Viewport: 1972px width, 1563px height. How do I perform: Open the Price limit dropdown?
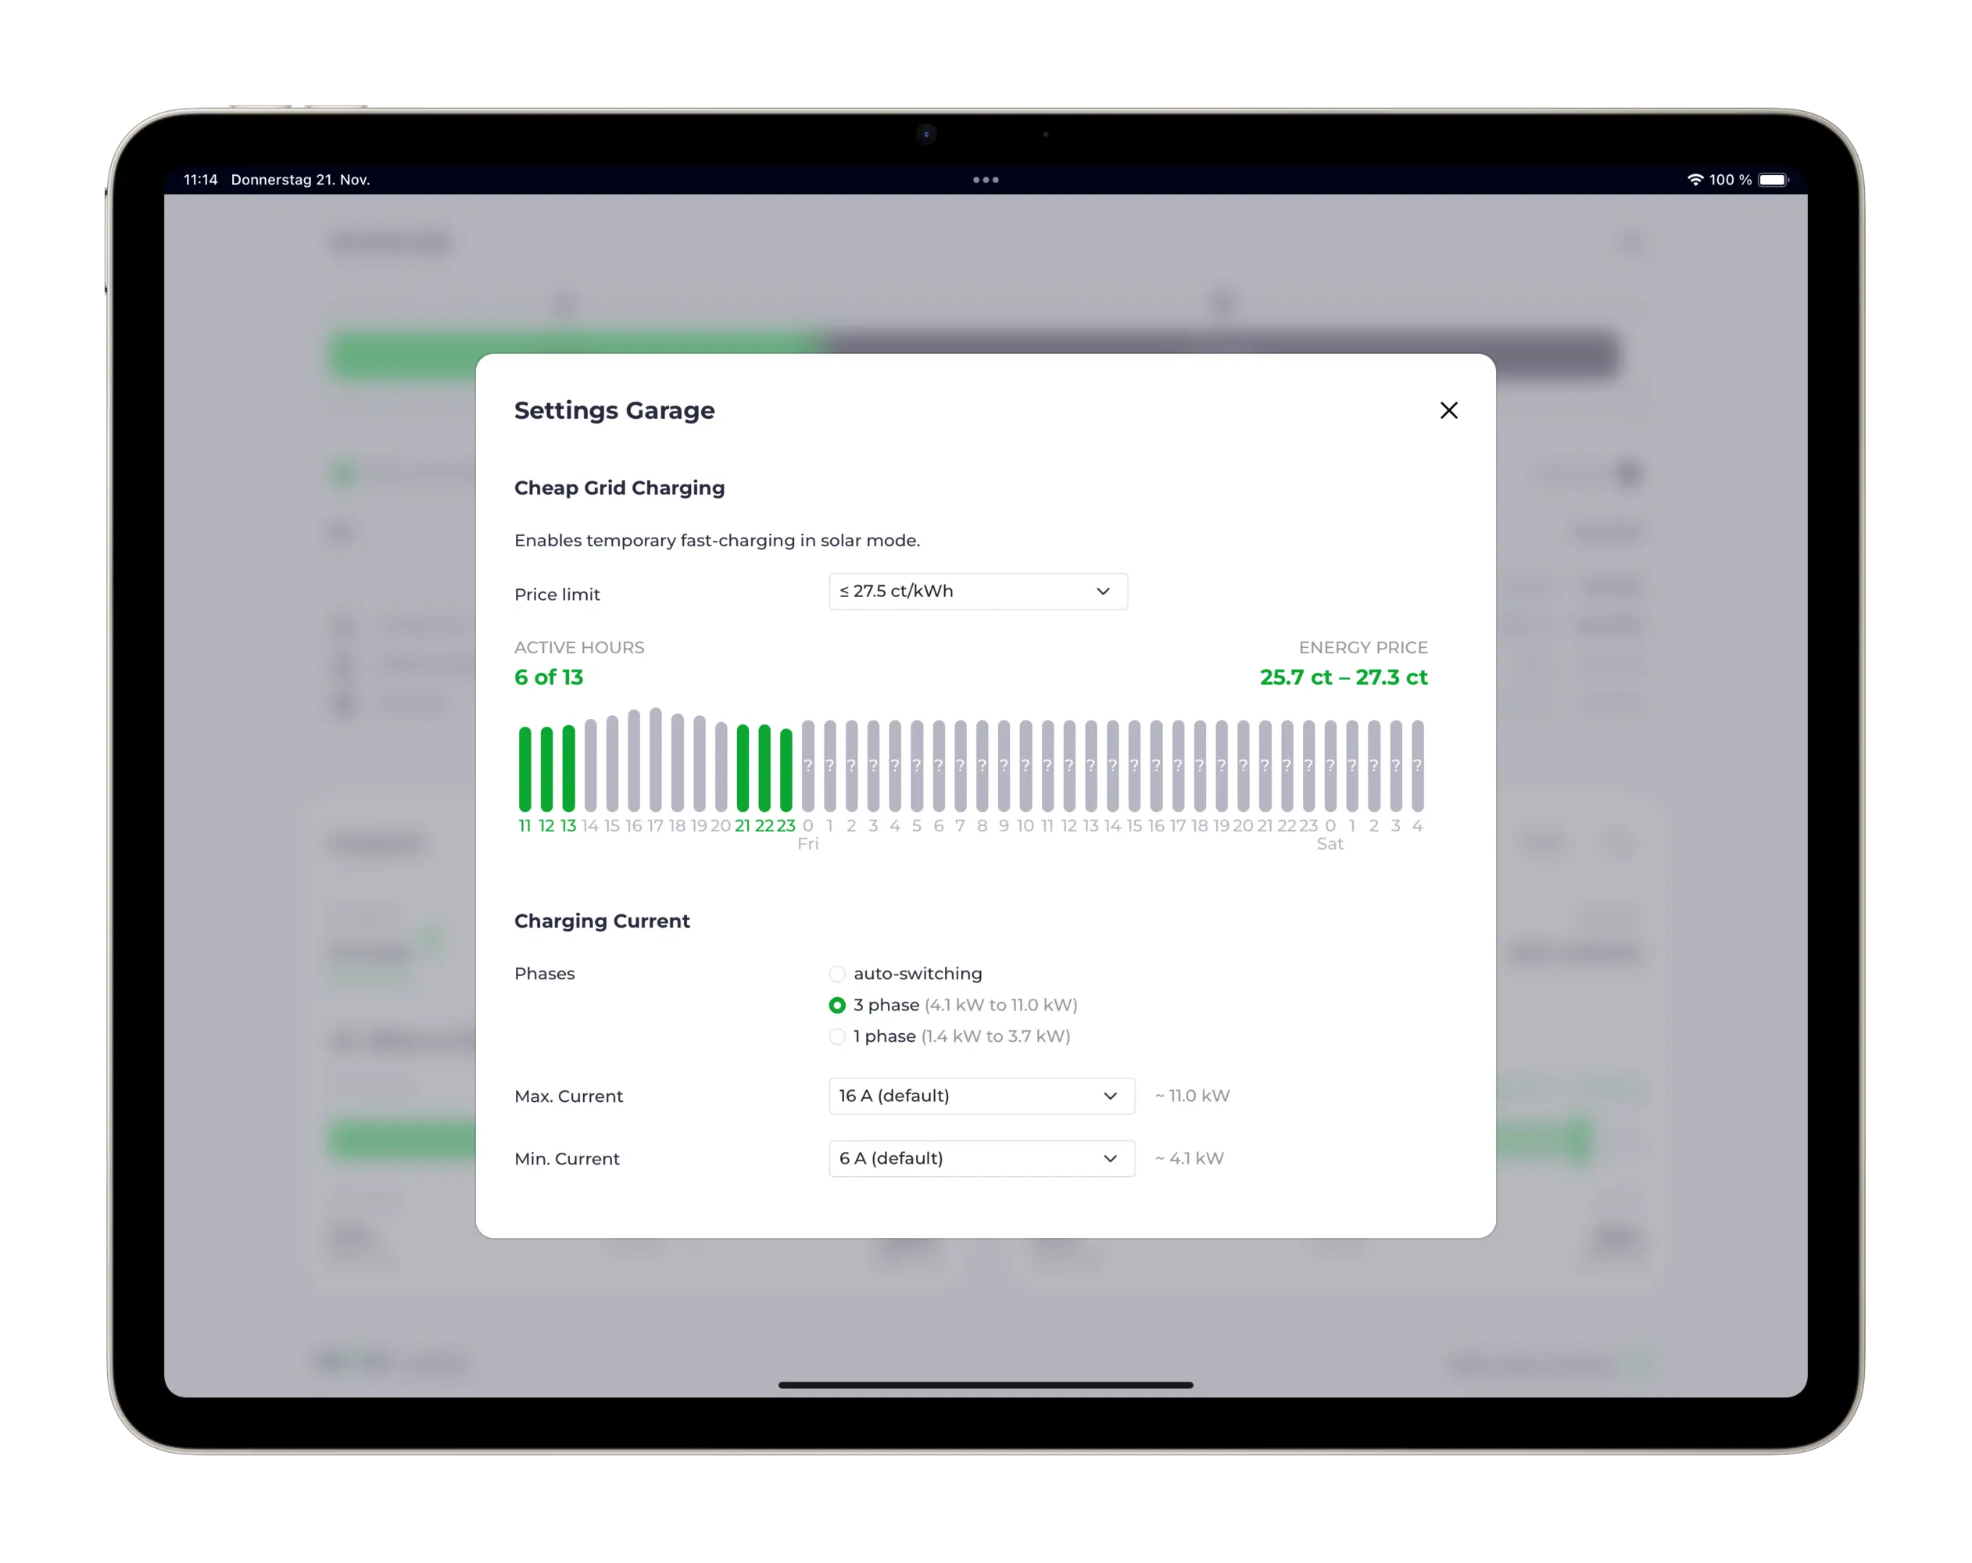977,592
